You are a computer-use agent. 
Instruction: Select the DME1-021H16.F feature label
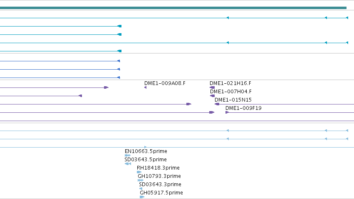[x=230, y=83]
